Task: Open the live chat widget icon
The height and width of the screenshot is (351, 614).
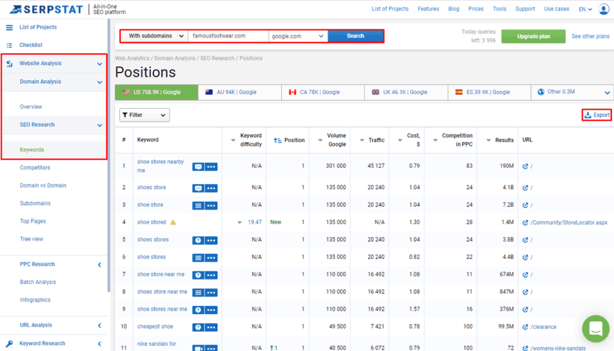Action: pyautogui.click(x=595, y=328)
